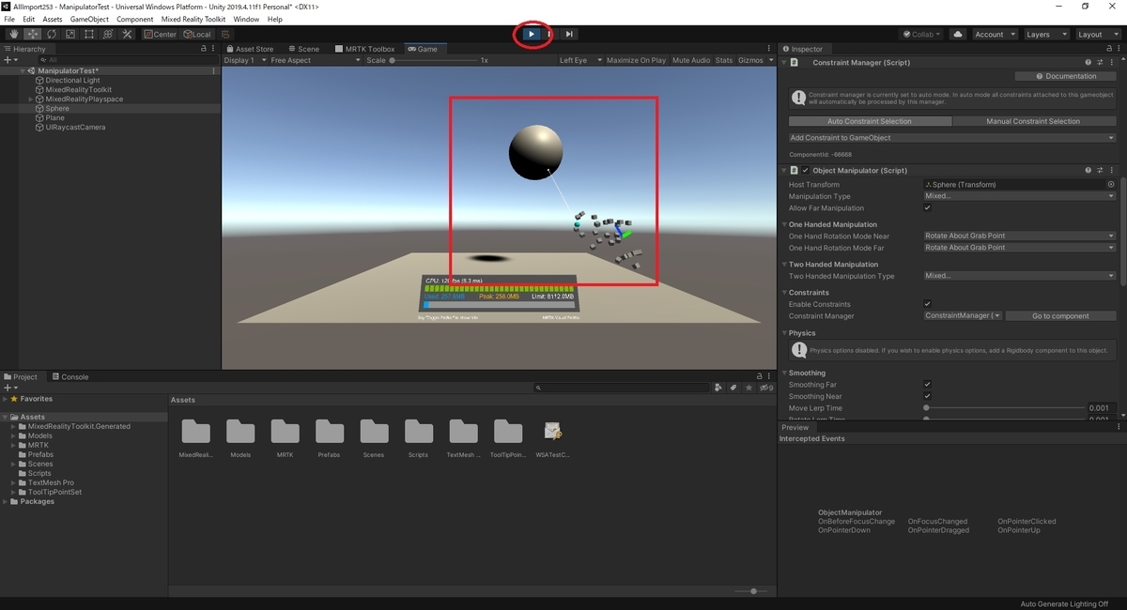Switch to the Asset Store tab
This screenshot has width=1127, height=610.
(x=251, y=49)
